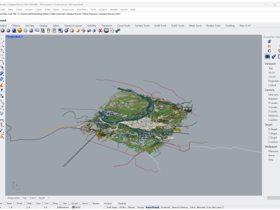Toggle the Project osnap checkbox
The width and height of the screenshot is (280, 210).
[x=102, y=203]
